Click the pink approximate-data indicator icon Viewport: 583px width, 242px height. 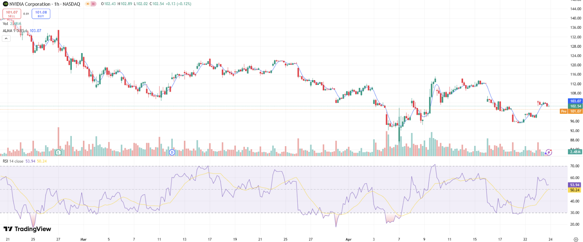point(94,4)
